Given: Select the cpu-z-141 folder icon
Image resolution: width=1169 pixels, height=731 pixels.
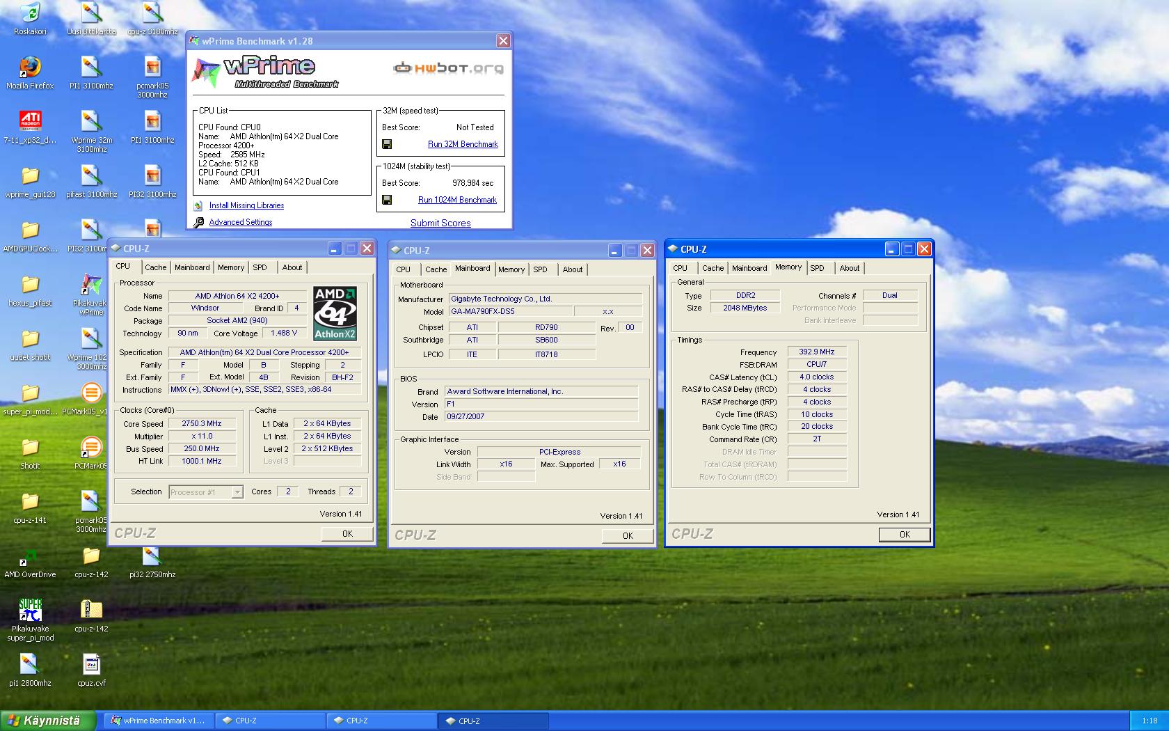Looking at the screenshot, I should [30, 506].
